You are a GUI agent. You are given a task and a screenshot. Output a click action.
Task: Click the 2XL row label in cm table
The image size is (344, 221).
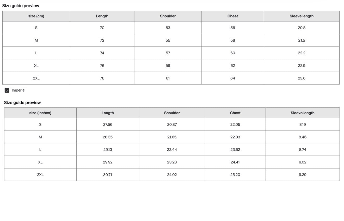click(x=36, y=78)
